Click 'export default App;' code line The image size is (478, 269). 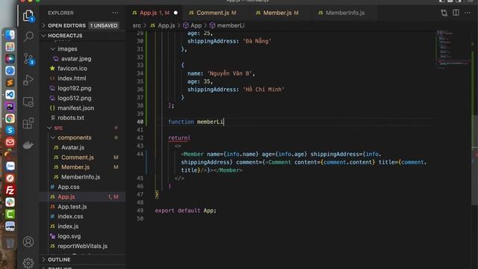[185, 211]
